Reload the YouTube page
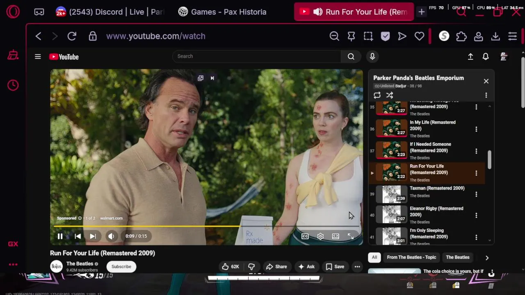The height and width of the screenshot is (295, 525). click(72, 36)
